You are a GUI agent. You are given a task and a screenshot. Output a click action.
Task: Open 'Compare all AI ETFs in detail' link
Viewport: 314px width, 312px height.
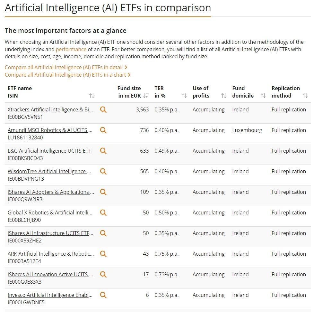tap(66, 68)
